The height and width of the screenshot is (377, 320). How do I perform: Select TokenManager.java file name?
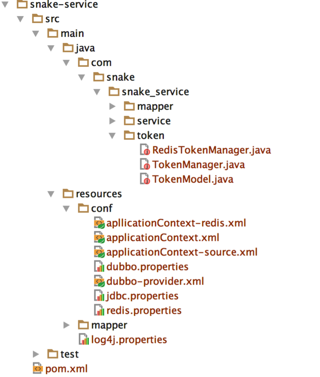click(199, 165)
